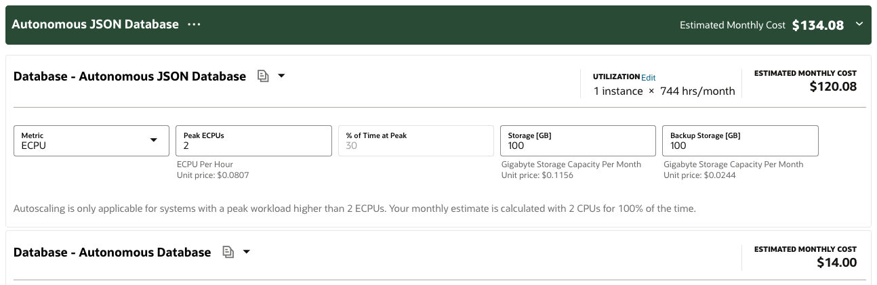Open the Metric ECPU dropdown

click(x=91, y=141)
